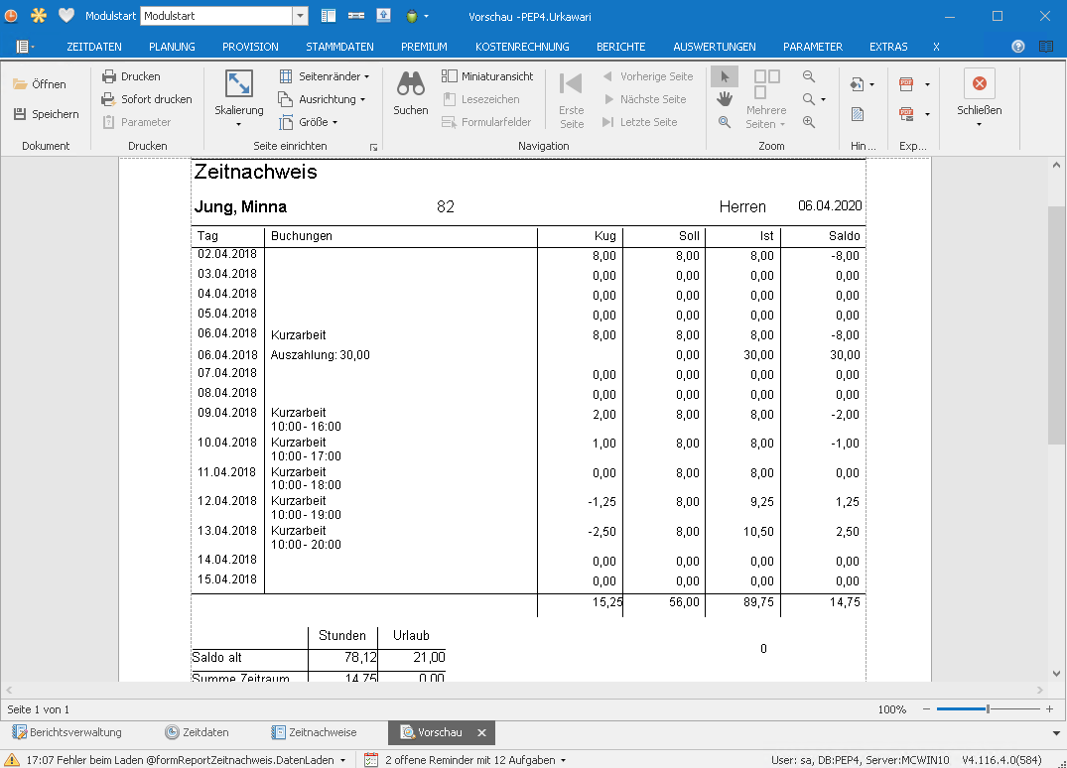Select the hand pan tool

click(725, 99)
